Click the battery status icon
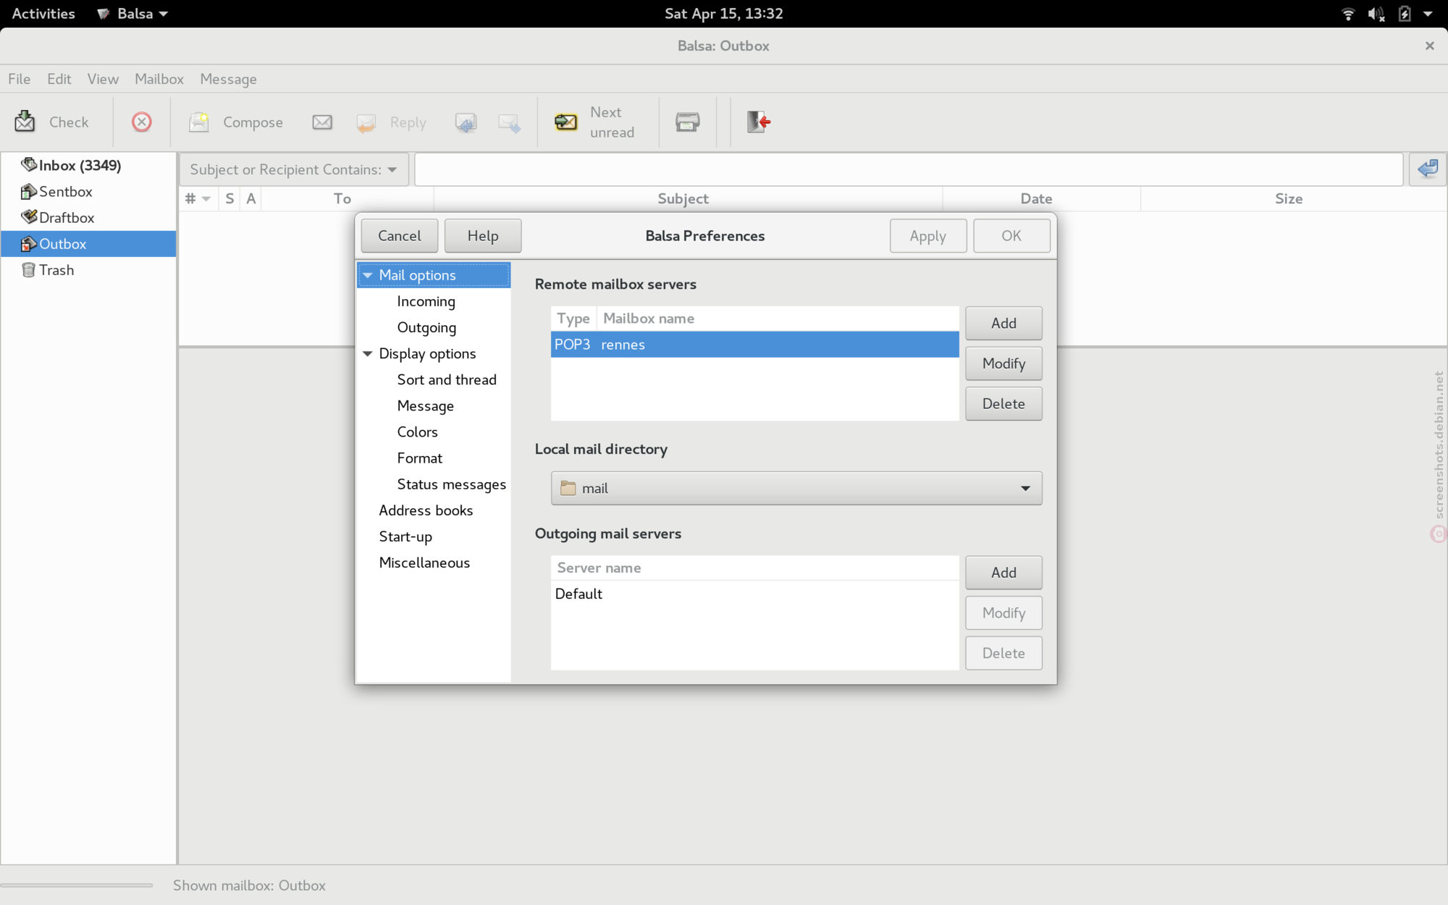Image resolution: width=1448 pixels, height=905 pixels. pos(1405,14)
